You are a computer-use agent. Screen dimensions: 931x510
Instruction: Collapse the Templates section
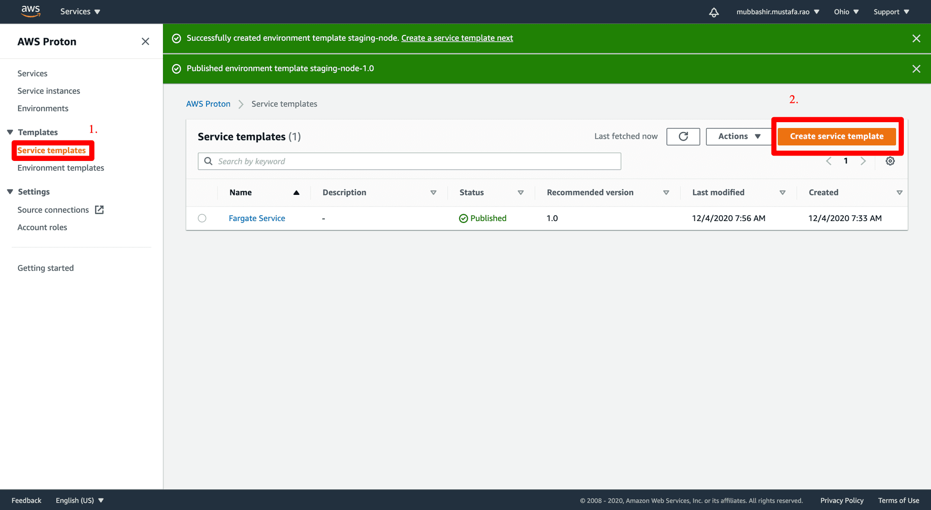coord(10,132)
